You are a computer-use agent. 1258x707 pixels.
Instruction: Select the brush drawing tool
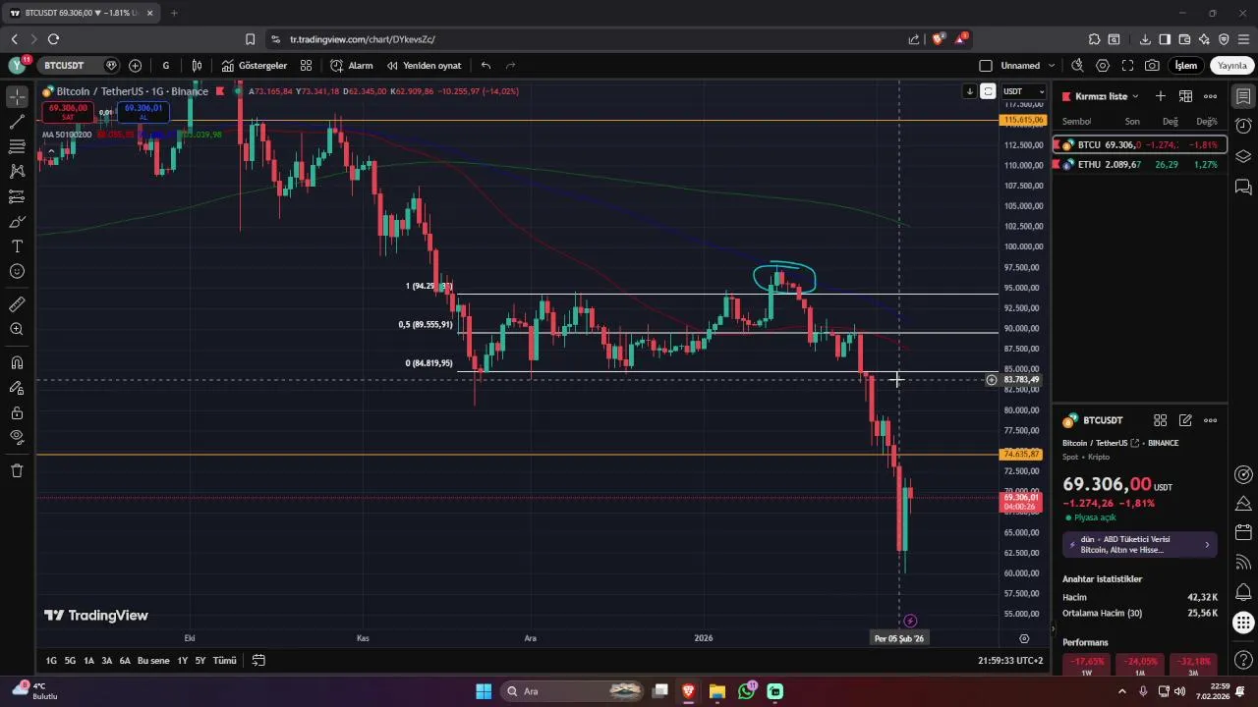tap(17, 221)
